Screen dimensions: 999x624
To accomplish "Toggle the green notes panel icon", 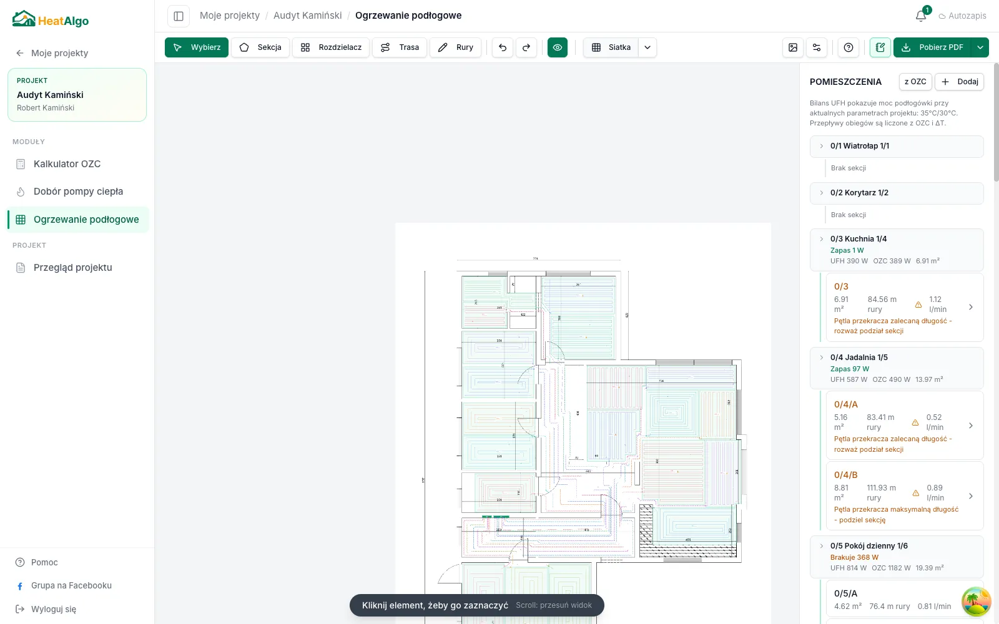I will tap(880, 47).
